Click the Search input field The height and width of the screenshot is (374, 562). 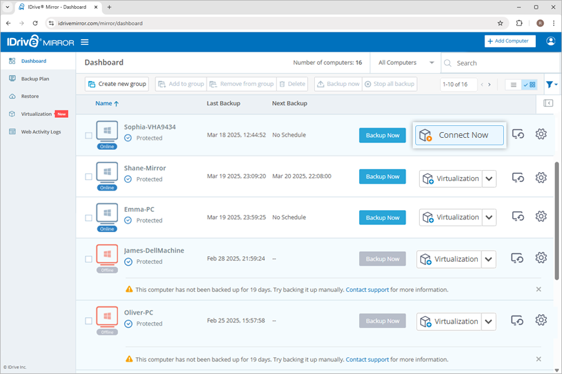point(501,63)
